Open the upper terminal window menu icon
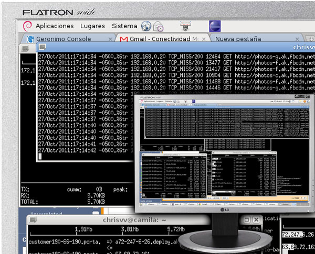This screenshot has width=315, height=254. coord(25,48)
